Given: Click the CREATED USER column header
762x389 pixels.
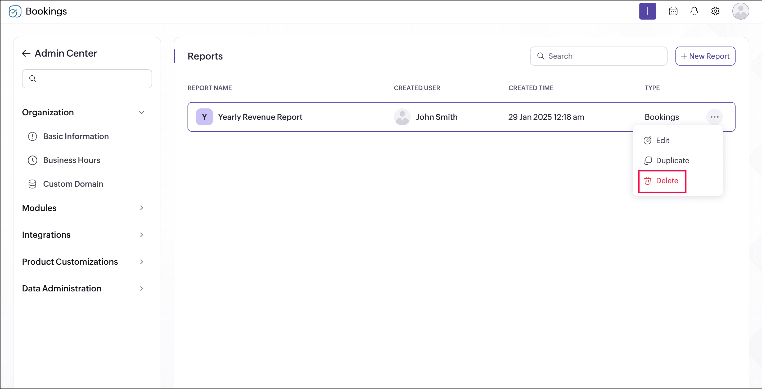Looking at the screenshot, I should tap(417, 88).
